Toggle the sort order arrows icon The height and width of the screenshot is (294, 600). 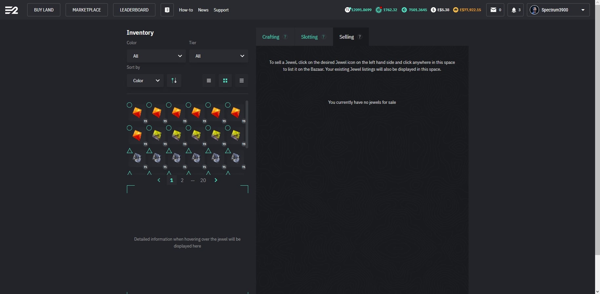point(174,81)
